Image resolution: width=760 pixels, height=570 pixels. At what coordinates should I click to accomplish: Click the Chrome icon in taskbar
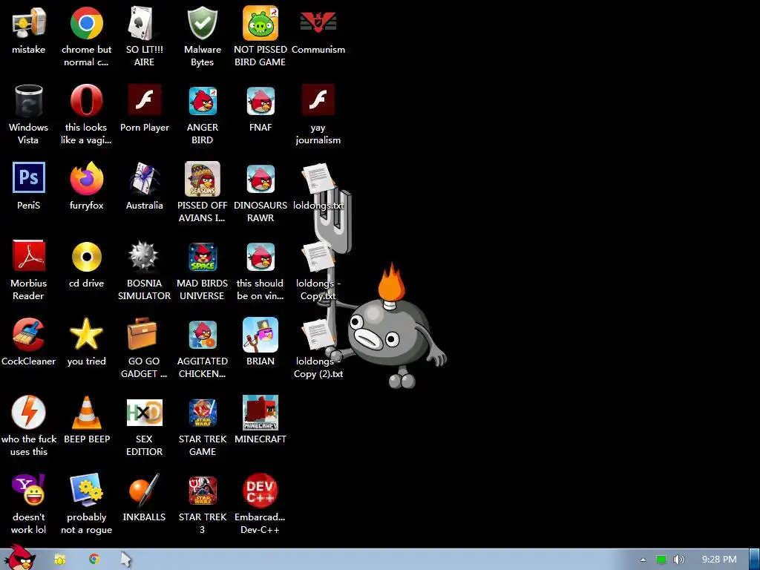click(x=94, y=559)
